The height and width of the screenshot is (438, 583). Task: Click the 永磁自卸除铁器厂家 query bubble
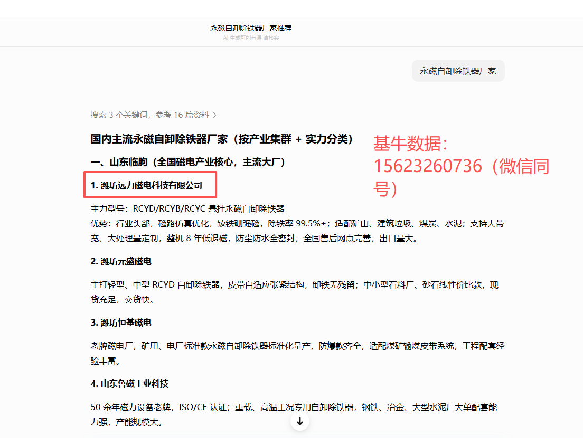(x=458, y=71)
